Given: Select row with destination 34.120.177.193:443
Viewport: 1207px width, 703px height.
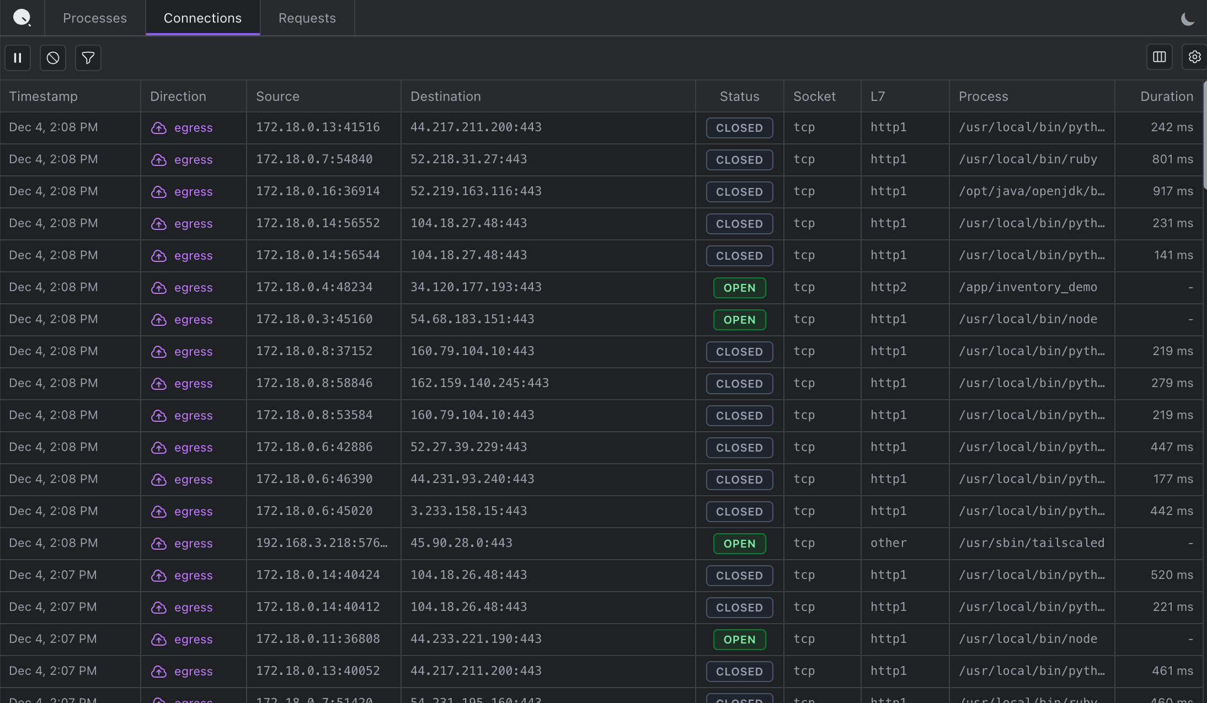Looking at the screenshot, I should click(x=476, y=287).
